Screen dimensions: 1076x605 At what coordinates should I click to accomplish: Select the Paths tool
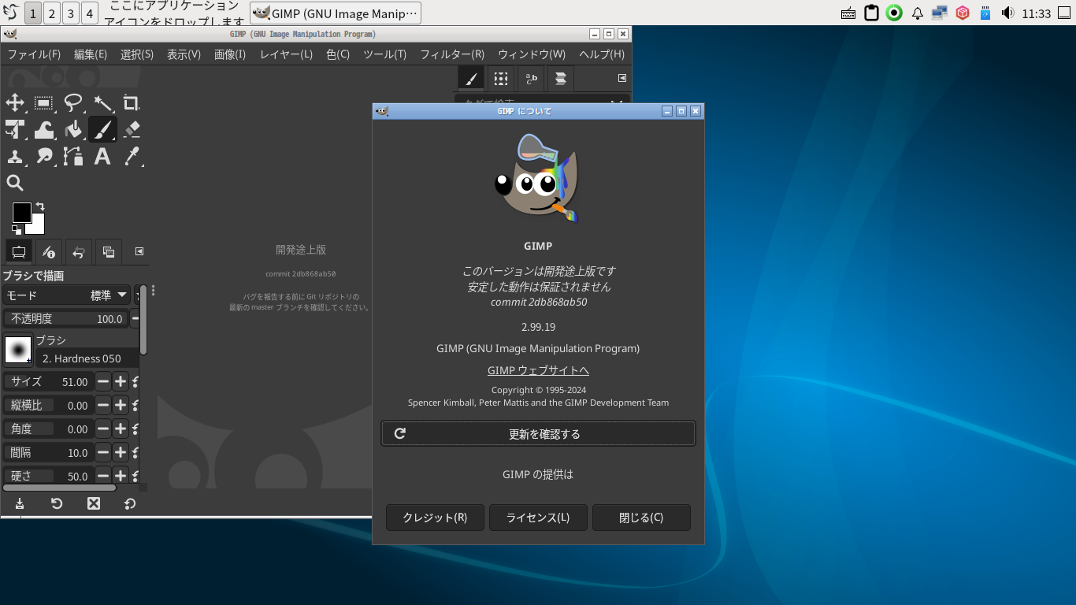[x=73, y=156]
